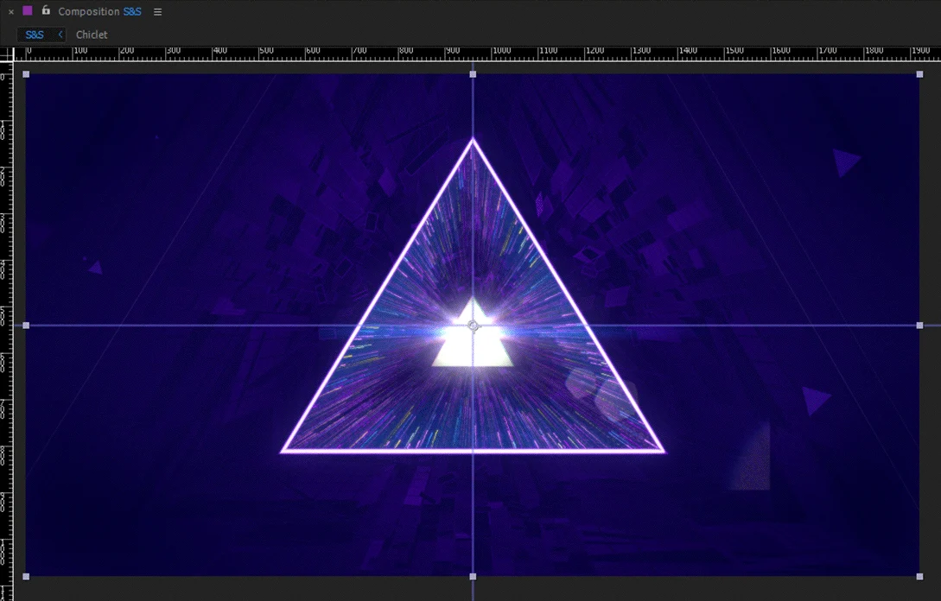
Task: Select the top-left layer transform handle
Action: point(26,74)
